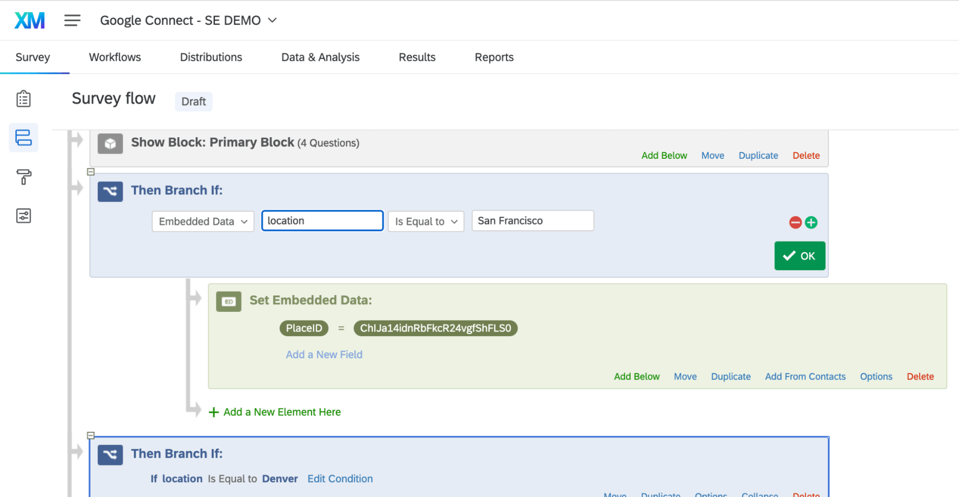Remove condition with red minus icon

(x=795, y=223)
